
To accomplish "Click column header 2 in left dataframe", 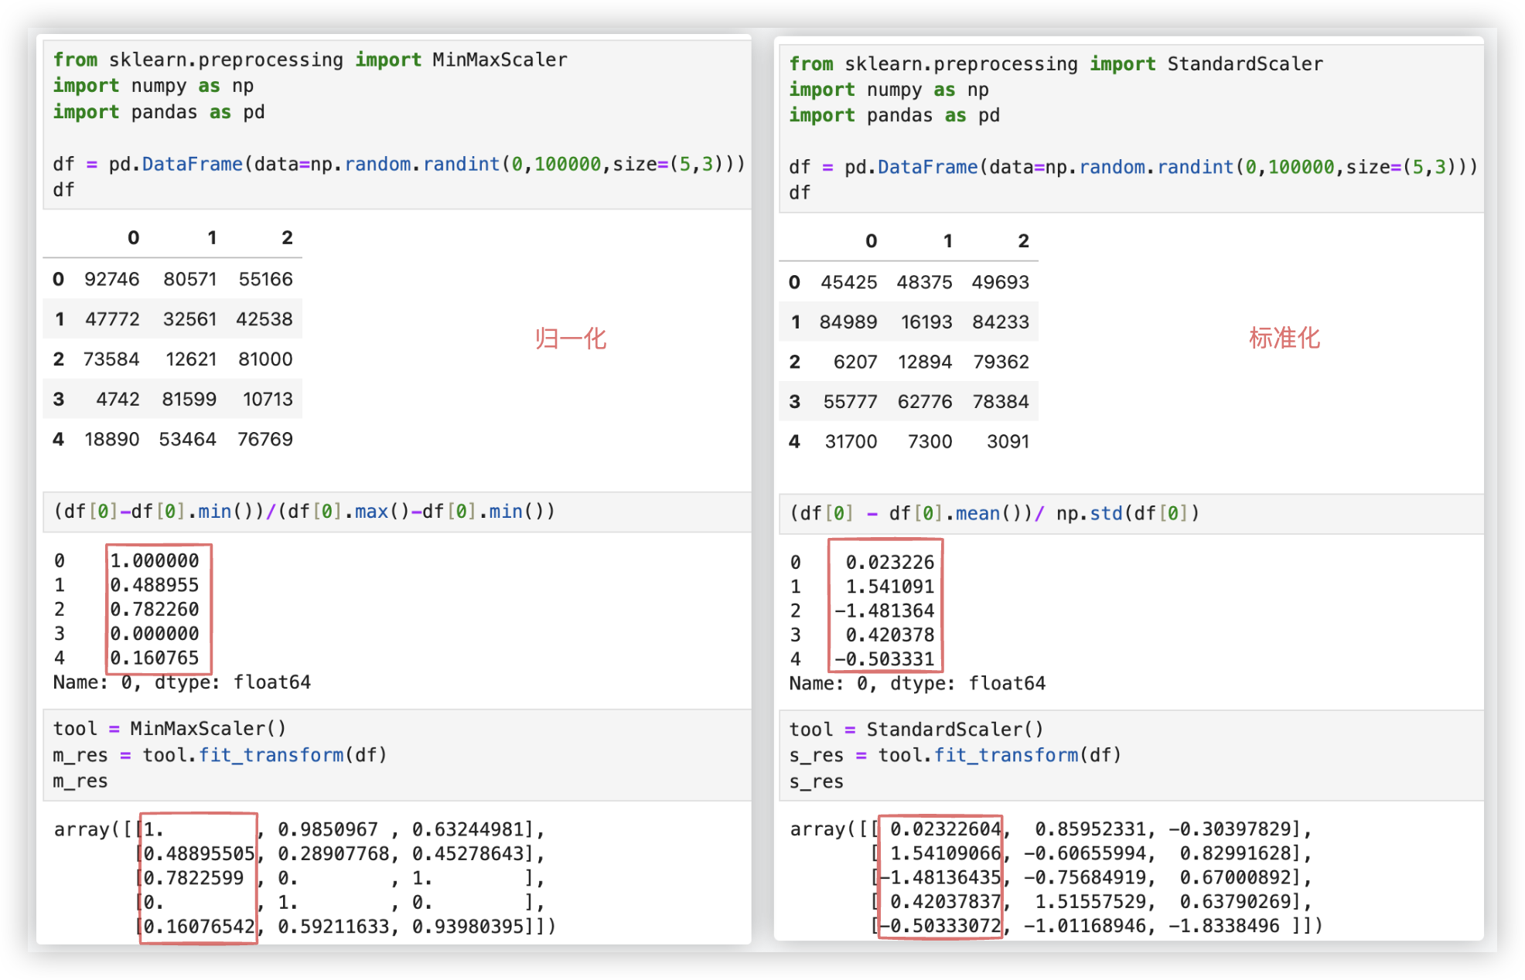I will tap(287, 238).
